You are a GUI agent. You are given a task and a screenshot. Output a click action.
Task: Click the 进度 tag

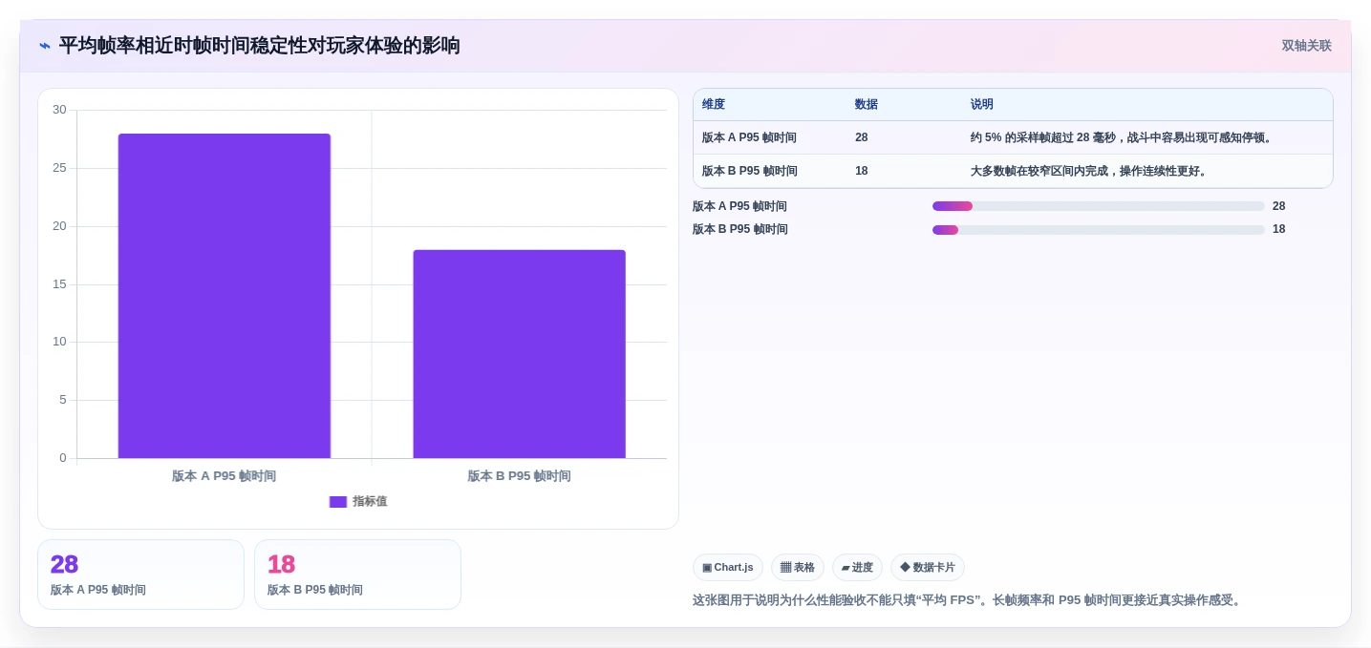[x=857, y=568]
